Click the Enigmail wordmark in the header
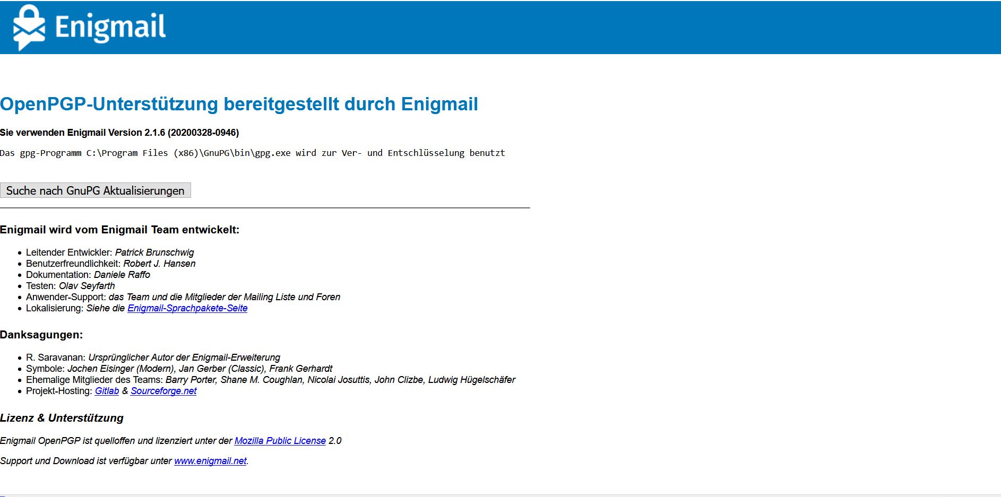 tap(110, 27)
